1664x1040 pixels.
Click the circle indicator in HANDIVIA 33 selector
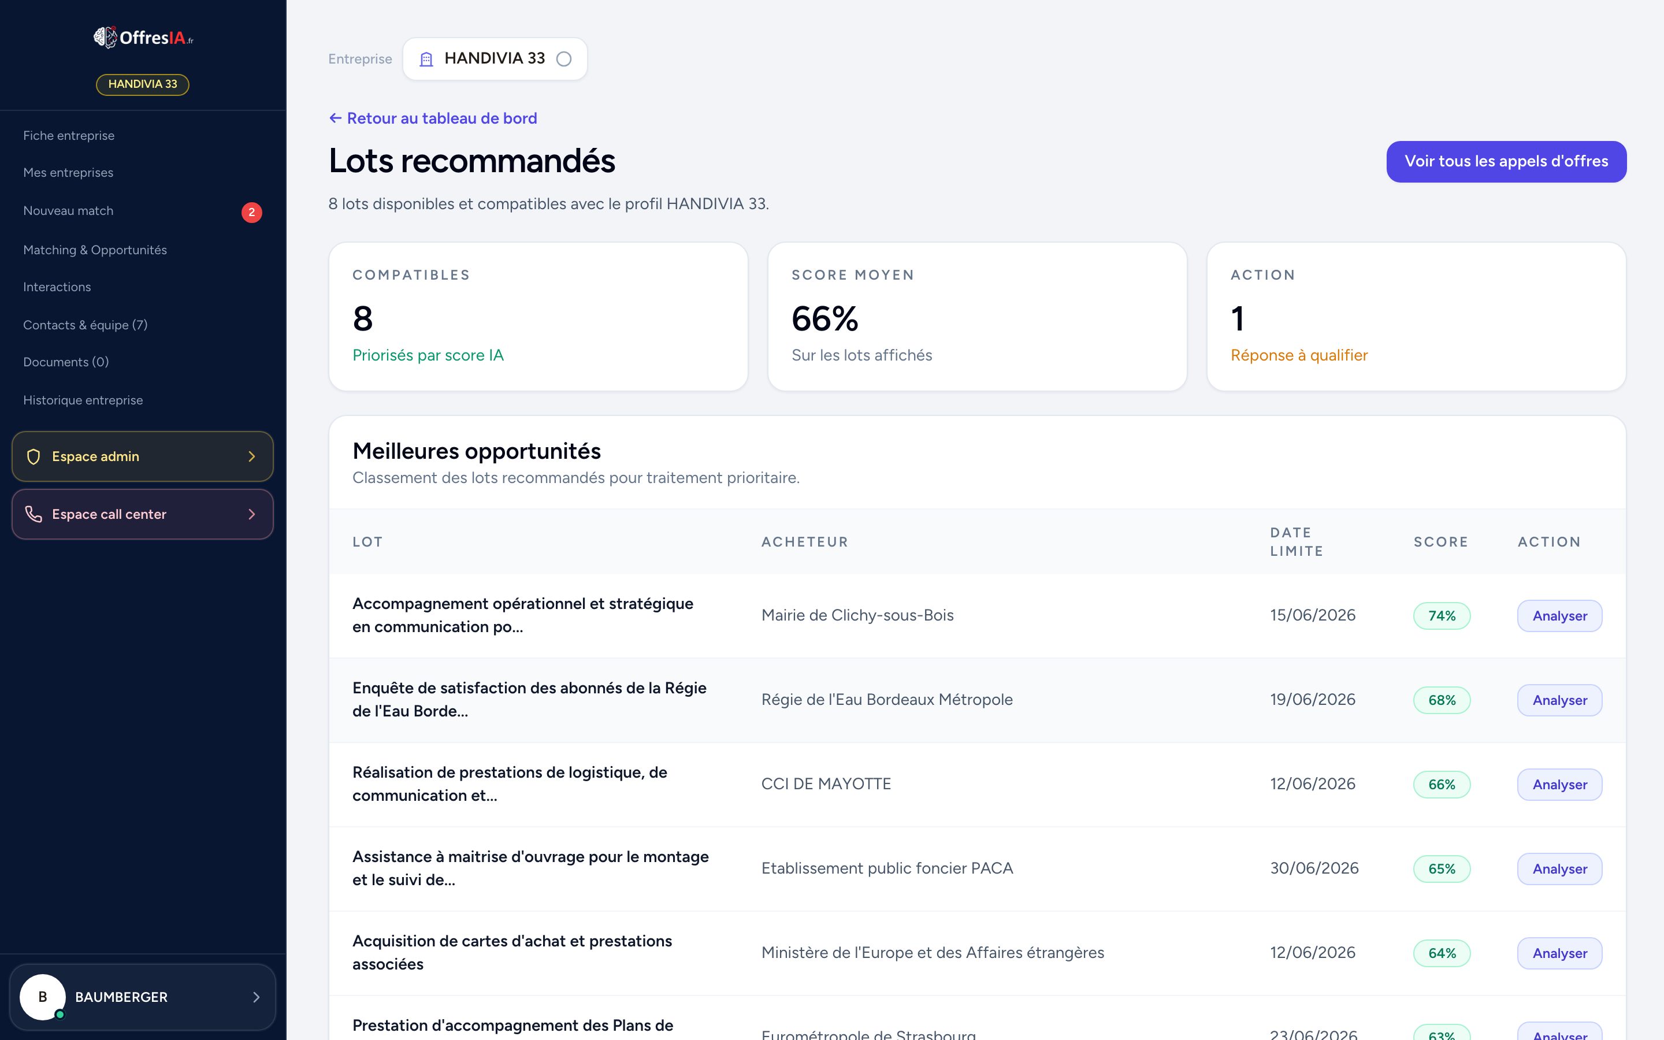[x=564, y=59]
